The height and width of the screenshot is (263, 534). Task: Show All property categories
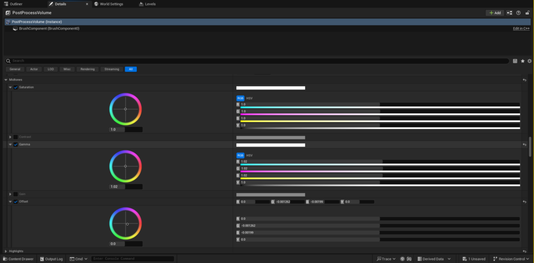coord(131,69)
